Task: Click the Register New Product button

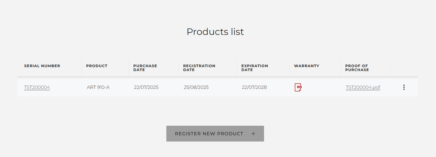Action: [x=215, y=134]
